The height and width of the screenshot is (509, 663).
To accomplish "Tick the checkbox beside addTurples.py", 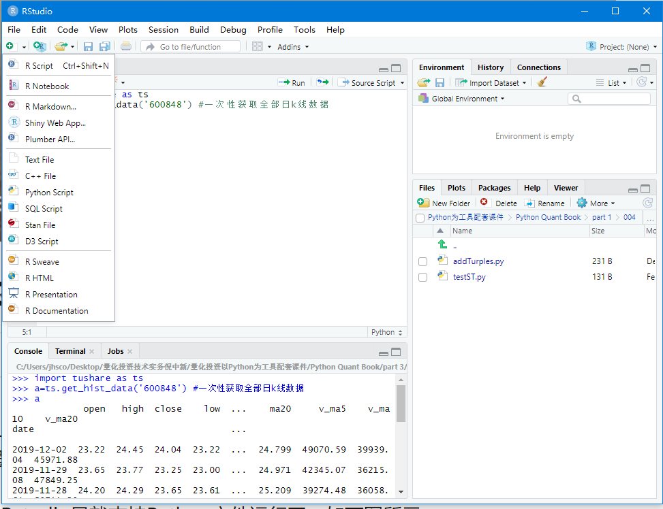I will [422, 261].
